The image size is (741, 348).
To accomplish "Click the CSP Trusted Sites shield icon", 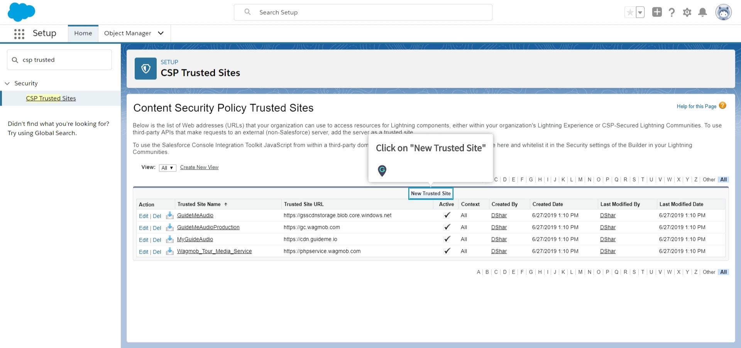I will pos(145,69).
